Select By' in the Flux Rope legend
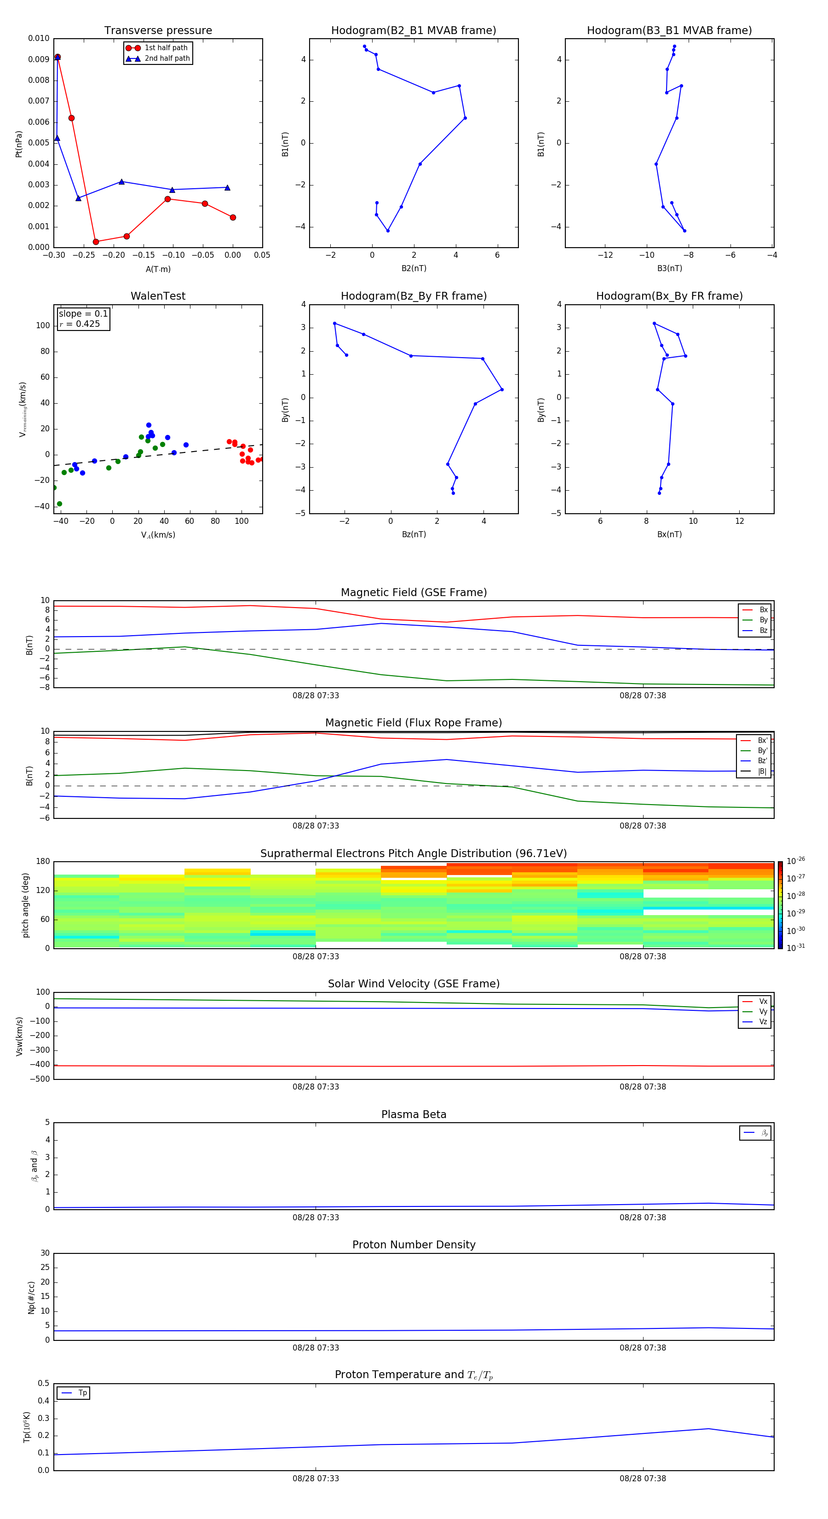The height and width of the screenshot is (1519, 828). [754, 751]
